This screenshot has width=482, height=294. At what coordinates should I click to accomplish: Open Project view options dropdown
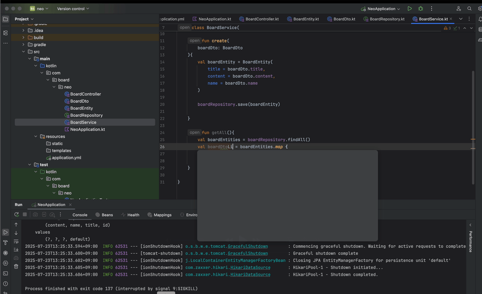pos(24,19)
